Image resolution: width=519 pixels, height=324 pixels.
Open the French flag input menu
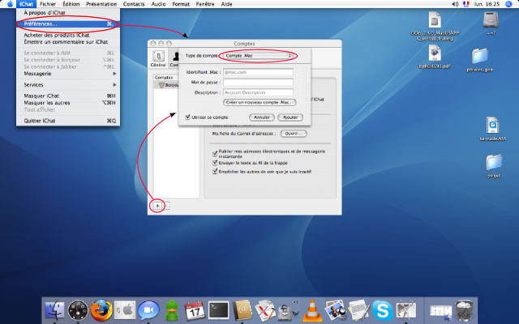[x=466, y=4]
